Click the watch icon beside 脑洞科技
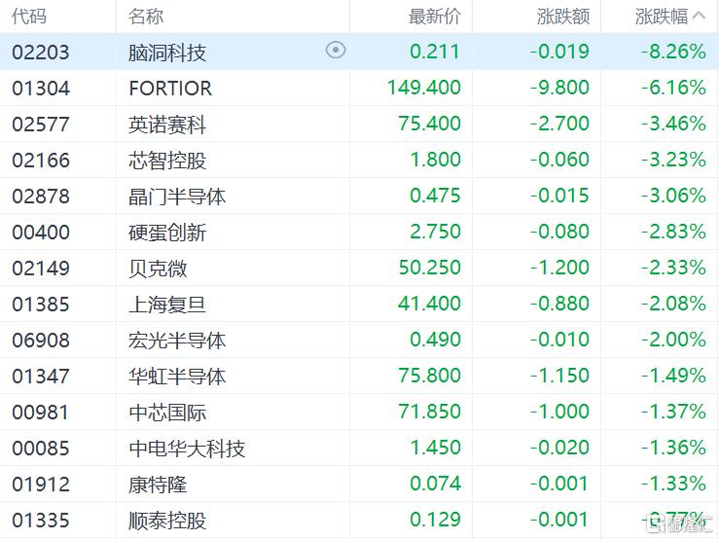The width and height of the screenshot is (719, 540). (x=336, y=51)
